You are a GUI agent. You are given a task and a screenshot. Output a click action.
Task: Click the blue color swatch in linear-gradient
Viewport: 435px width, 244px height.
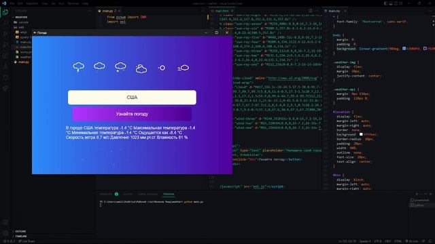click(404, 49)
